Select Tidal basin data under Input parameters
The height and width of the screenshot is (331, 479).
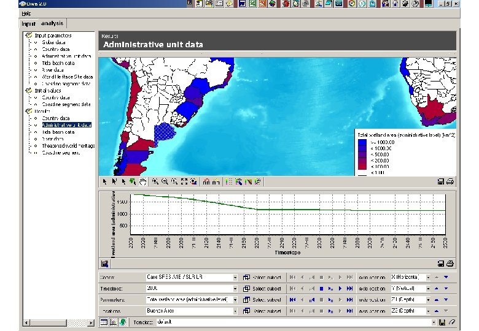58,63
